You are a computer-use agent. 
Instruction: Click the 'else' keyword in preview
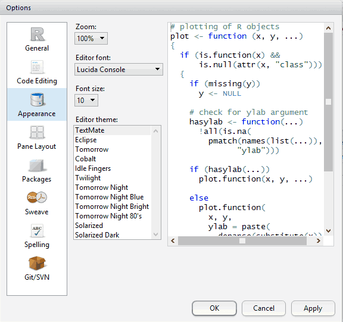click(x=199, y=198)
